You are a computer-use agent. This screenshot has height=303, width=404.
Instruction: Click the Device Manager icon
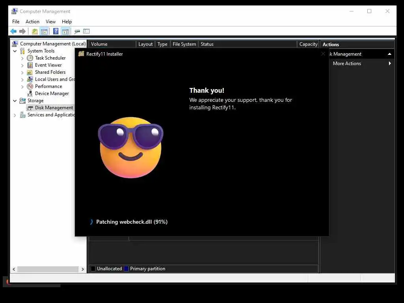(30, 94)
